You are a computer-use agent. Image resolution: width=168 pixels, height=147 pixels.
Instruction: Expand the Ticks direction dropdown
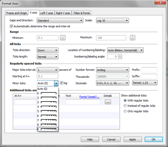click(x=47, y=50)
